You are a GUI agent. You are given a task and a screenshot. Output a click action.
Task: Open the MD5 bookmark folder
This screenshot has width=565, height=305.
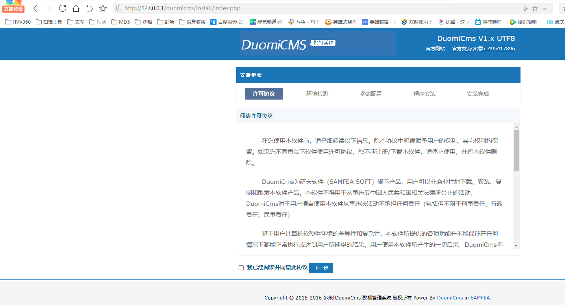120,22
